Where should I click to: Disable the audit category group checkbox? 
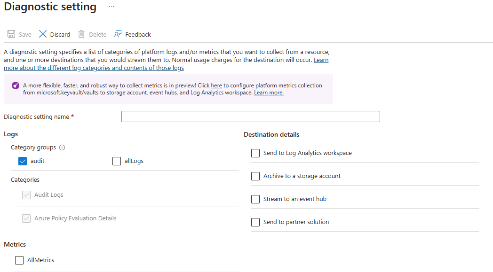tap(22, 161)
